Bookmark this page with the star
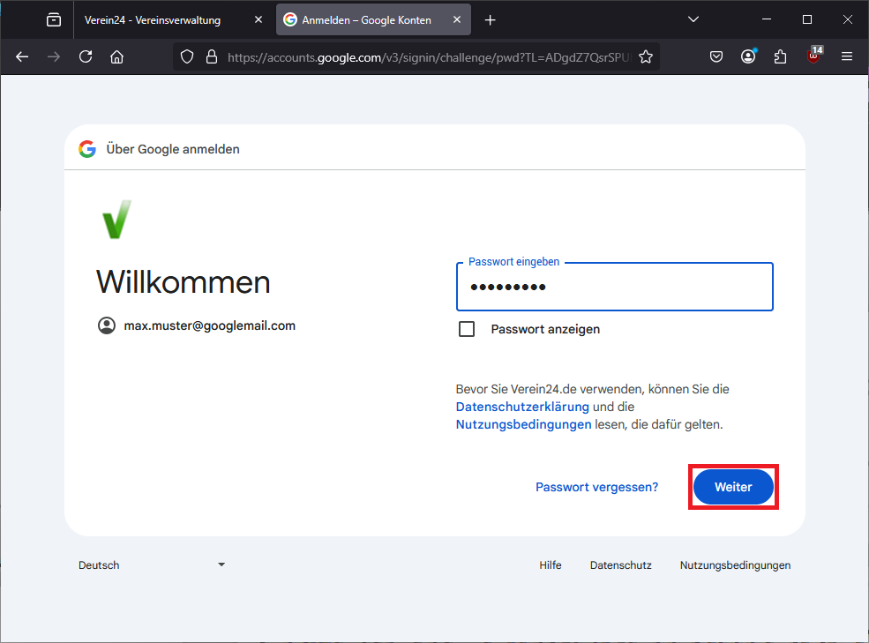 click(646, 56)
